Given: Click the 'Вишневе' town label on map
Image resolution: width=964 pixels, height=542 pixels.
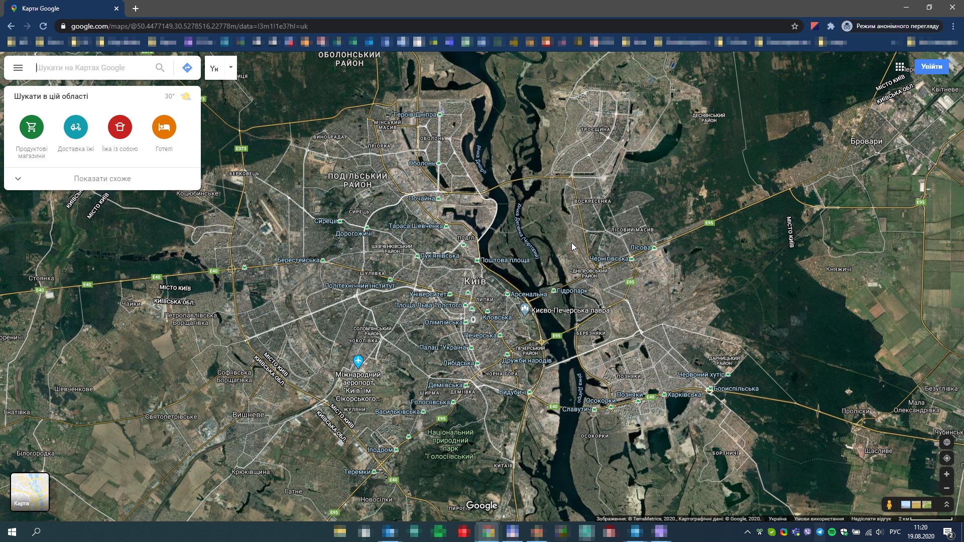Looking at the screenshot, I should pos(249,415).
